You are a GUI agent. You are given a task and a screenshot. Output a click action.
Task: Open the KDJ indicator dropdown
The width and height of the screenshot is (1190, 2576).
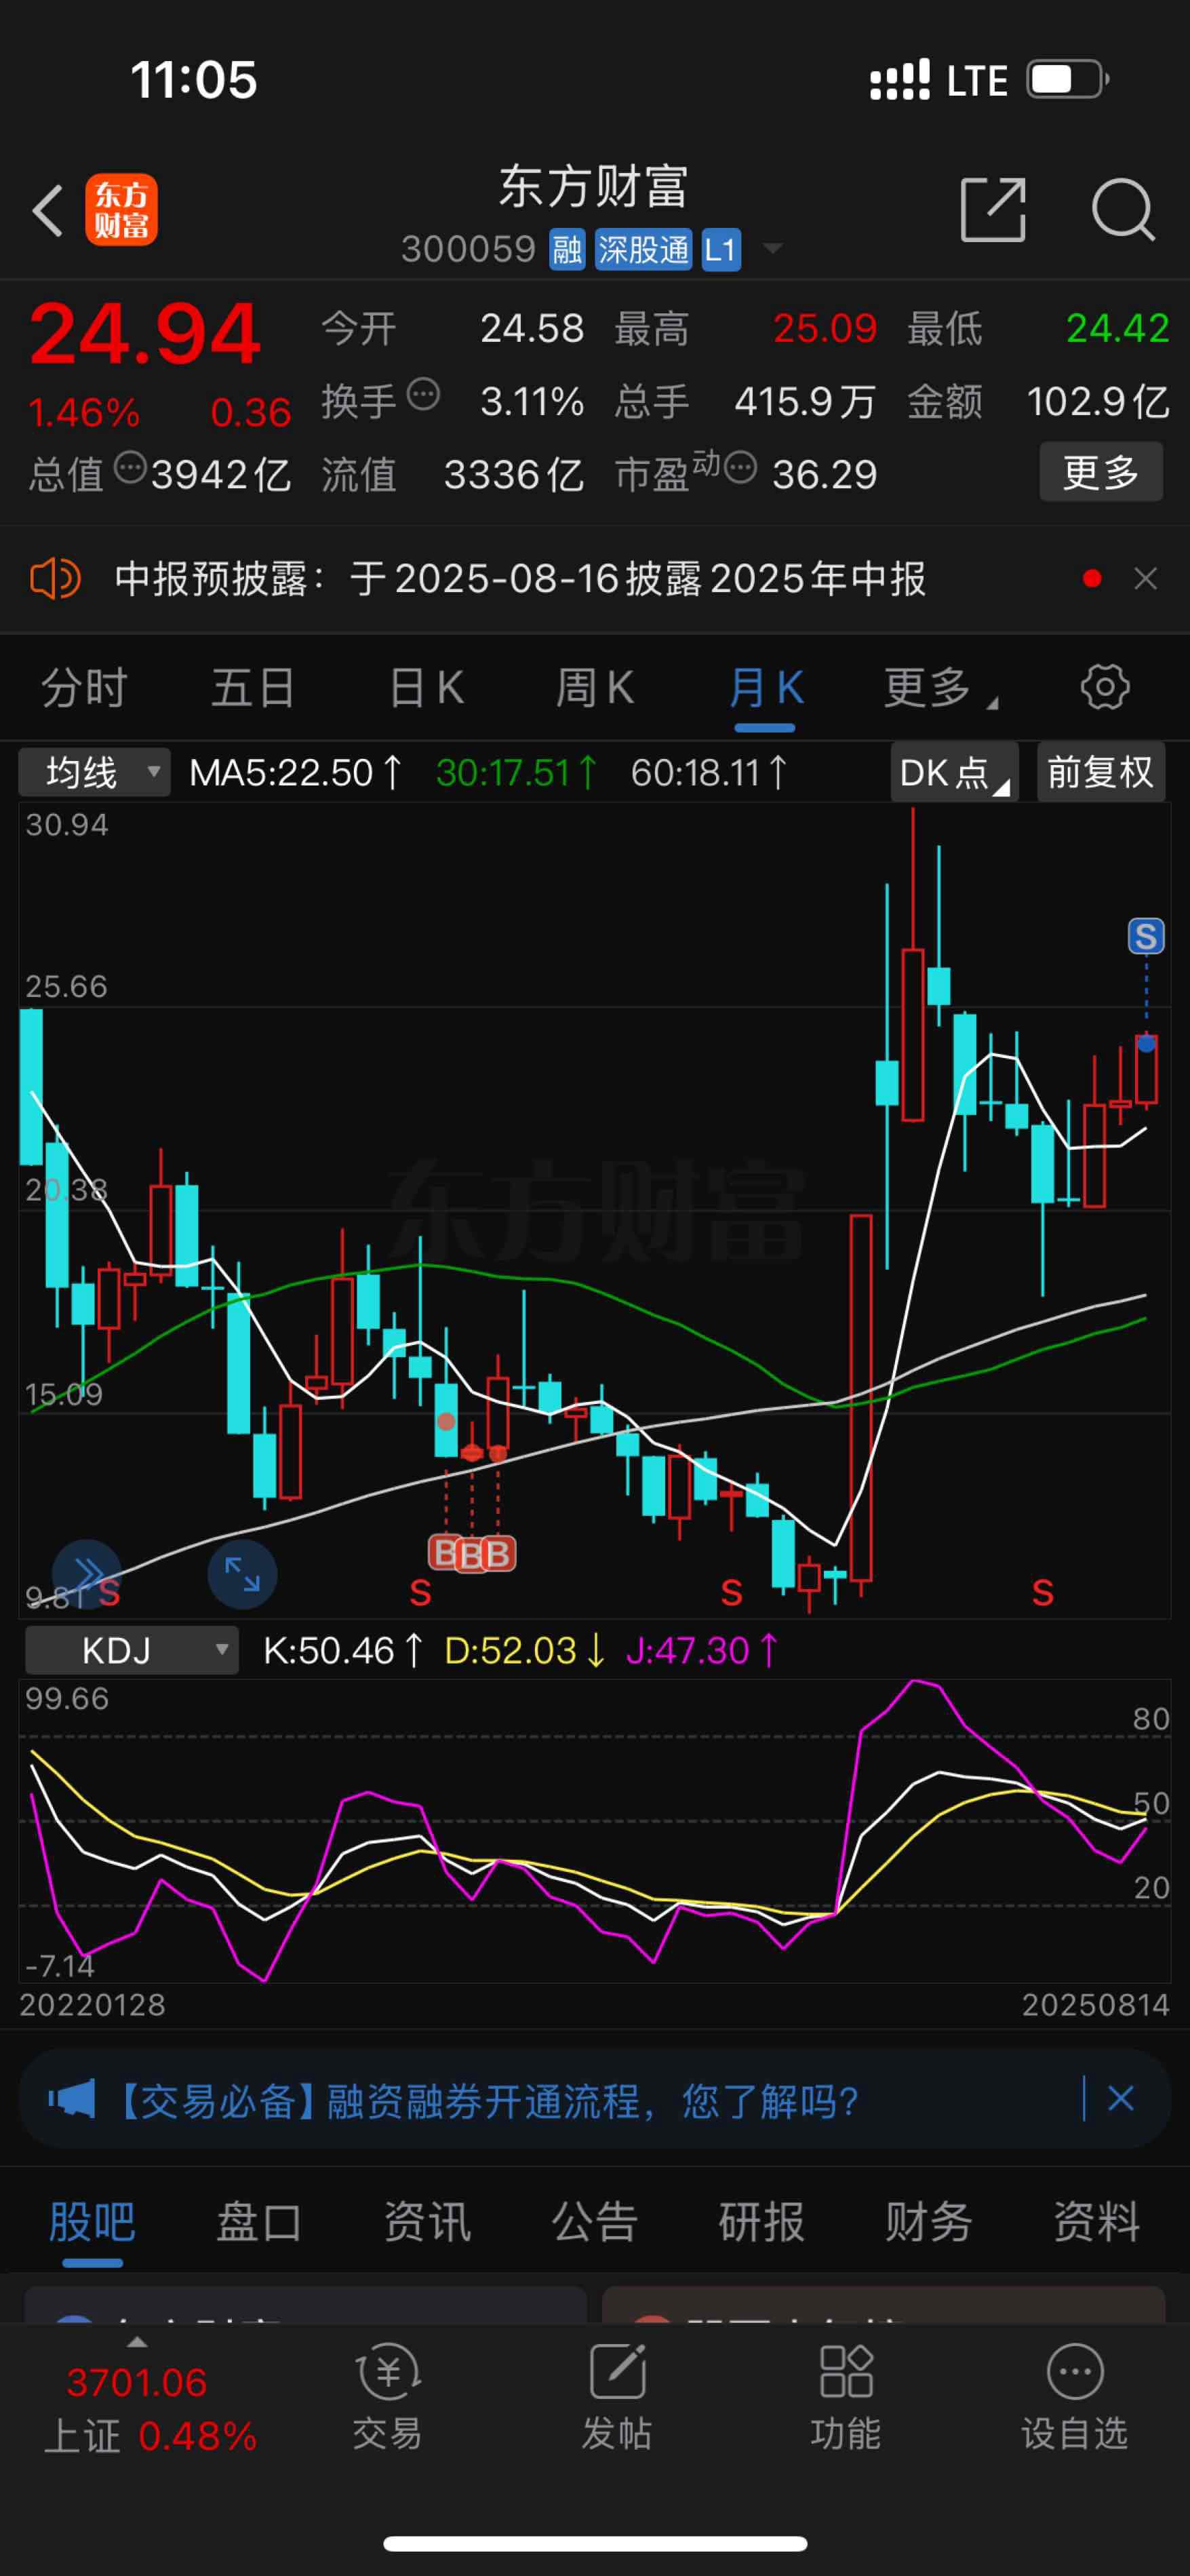pyautogui.click(x=132, y=1650)
